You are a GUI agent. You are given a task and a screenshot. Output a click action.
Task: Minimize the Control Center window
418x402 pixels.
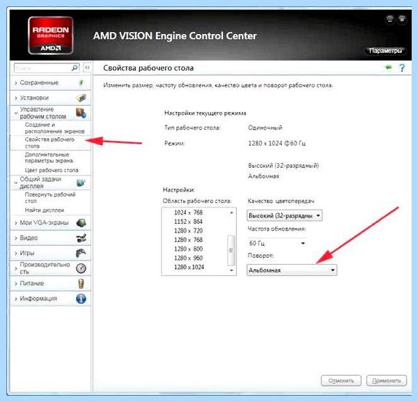[389, 20]
